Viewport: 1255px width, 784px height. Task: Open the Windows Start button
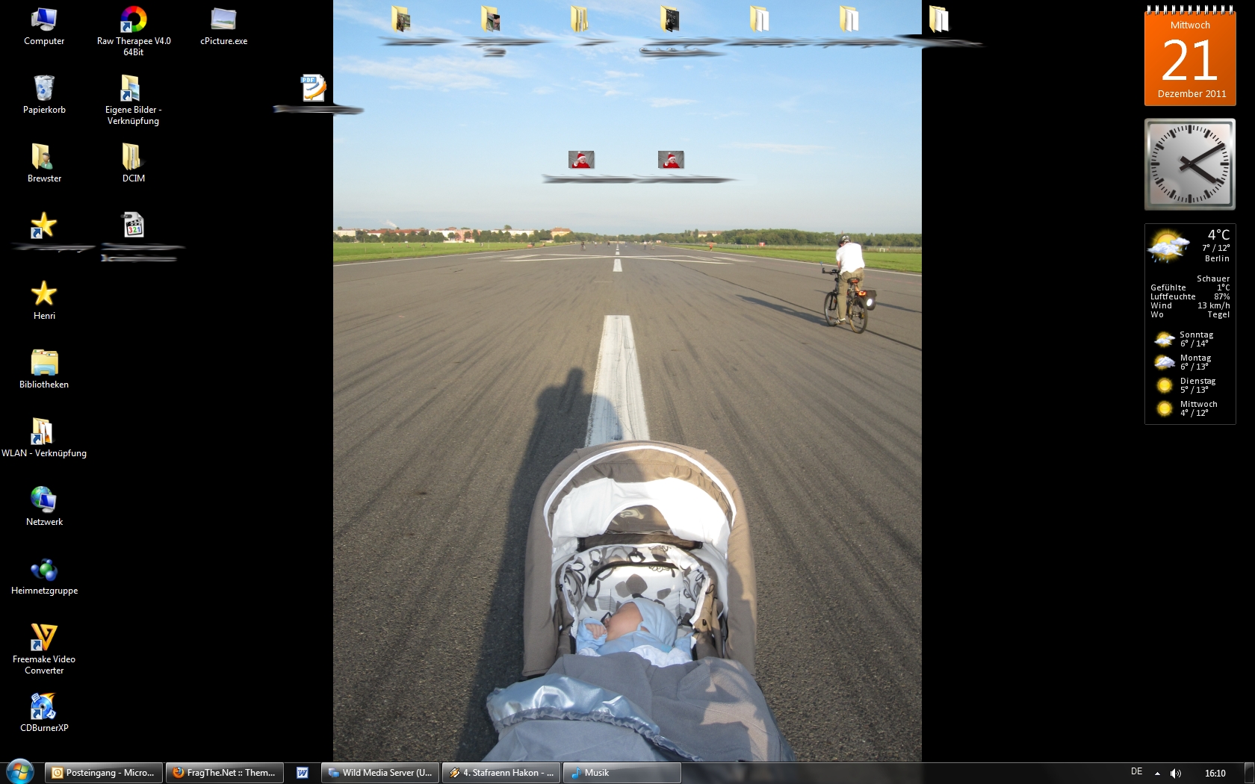click(x=20, y=771)
